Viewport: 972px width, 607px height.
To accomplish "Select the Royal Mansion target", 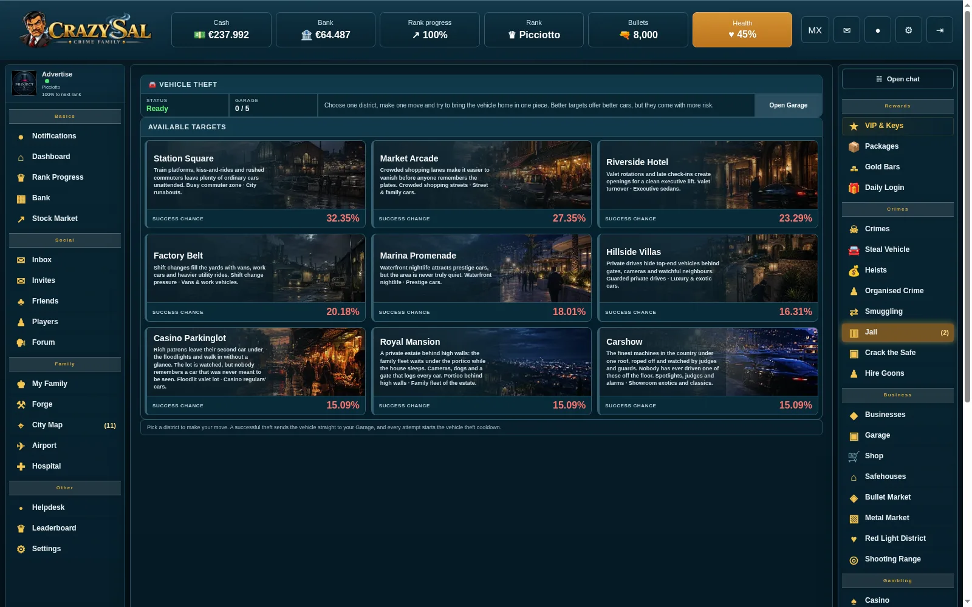I will coord(481,371).
